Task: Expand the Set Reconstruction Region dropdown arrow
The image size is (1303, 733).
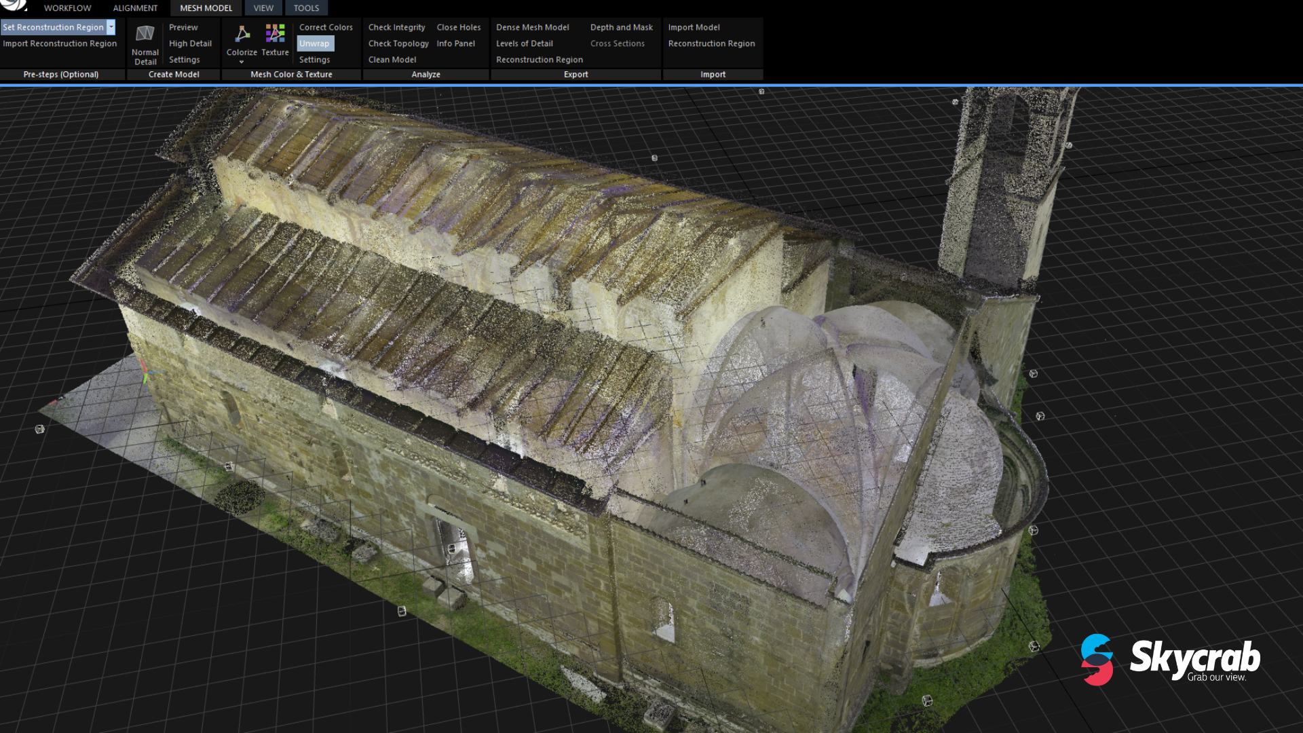Action: [111, 27]
